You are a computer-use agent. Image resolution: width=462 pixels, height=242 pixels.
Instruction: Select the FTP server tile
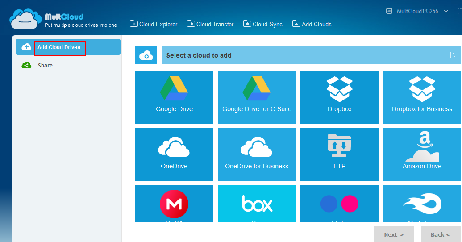point(339,154)
